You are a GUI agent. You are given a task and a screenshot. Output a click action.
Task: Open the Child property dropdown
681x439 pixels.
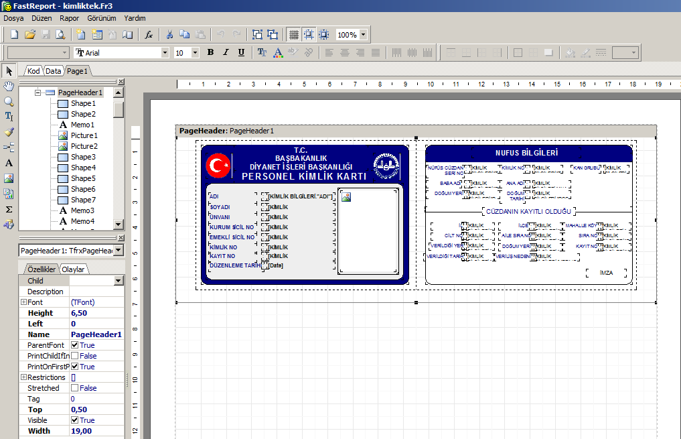click(118, 281)
